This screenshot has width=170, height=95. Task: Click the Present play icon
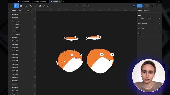point(152,6)
